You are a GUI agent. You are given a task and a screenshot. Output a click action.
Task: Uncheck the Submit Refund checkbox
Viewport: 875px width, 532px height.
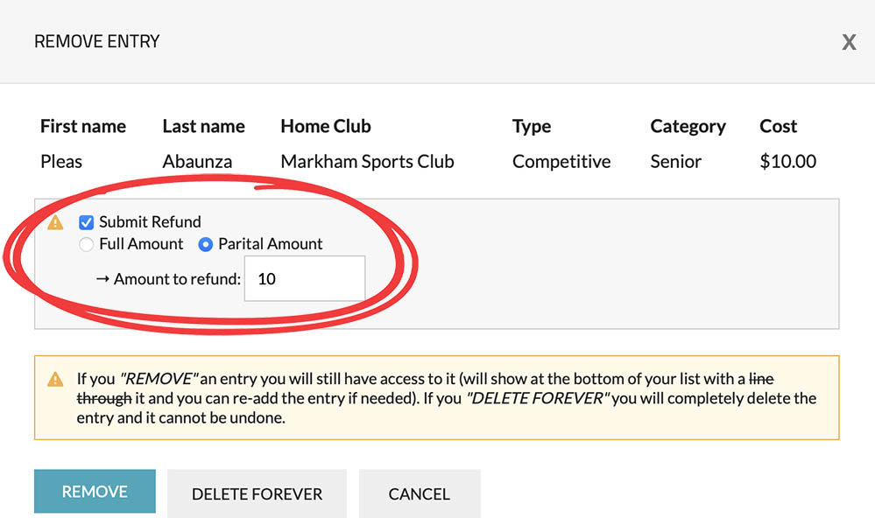(x=86, y=222)
